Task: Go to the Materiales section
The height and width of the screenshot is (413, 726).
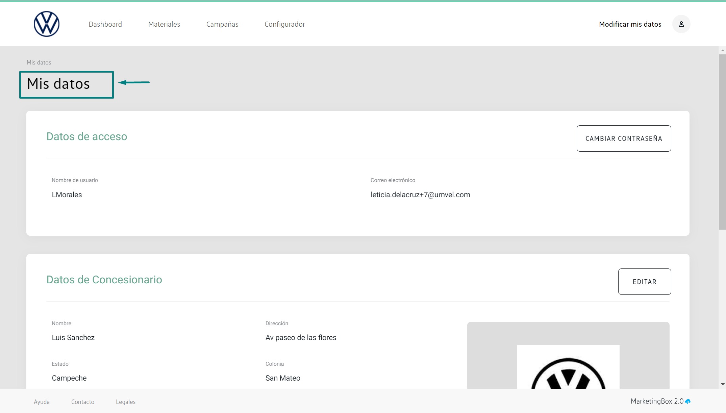Action: (x=164, y=24)
